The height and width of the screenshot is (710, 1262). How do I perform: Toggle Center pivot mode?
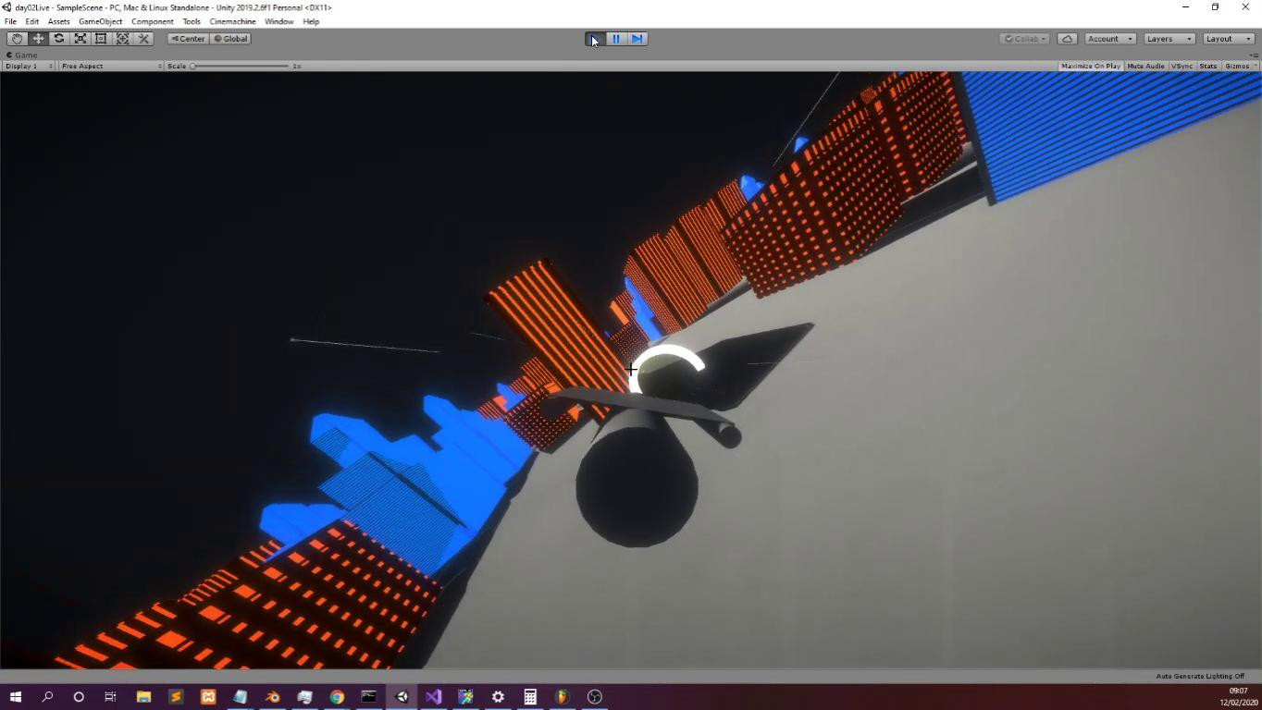pyautogui.click(x=188, y=39)
